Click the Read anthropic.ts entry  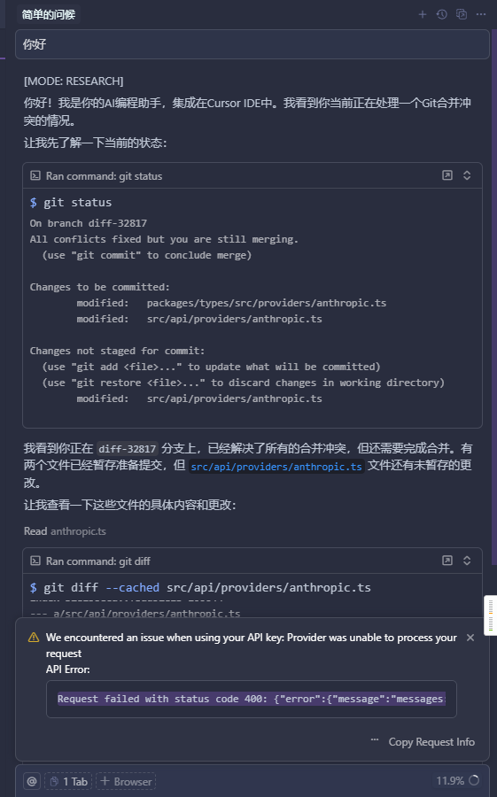(65, 531)
